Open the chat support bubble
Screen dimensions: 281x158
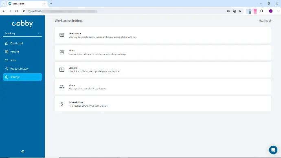point(273,150)
